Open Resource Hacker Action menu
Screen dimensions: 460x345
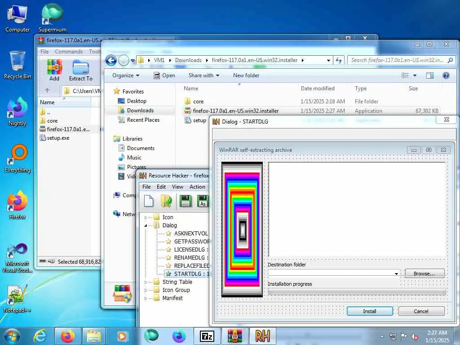tap(198, 187)
